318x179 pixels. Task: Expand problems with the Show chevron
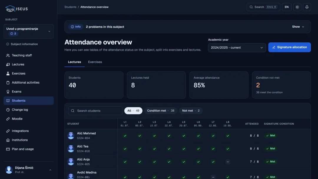coord(298,27)
